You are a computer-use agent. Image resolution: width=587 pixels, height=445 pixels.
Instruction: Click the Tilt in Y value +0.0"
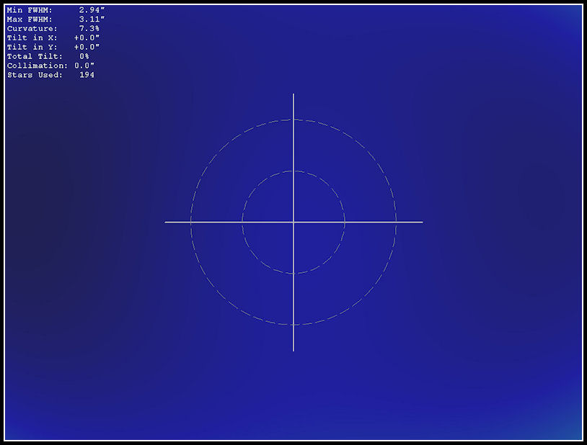click(87, 47)
